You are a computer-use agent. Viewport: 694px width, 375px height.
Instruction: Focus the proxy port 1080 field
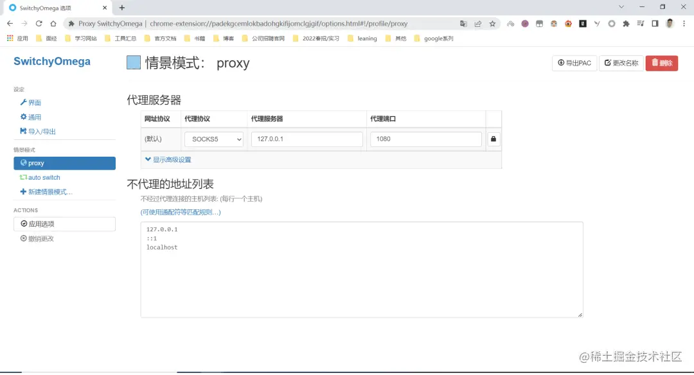[x=426, y=139]
